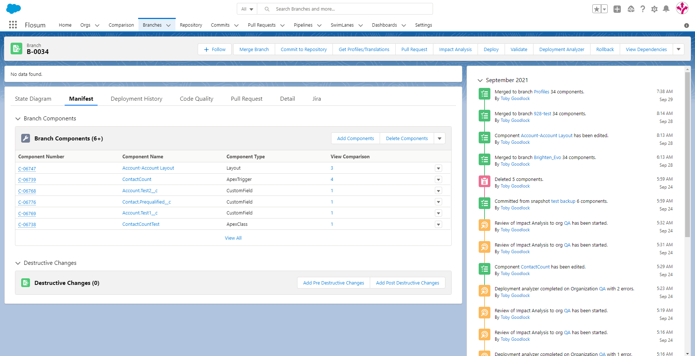Open the search scope All dropdown
Viewport: 695px width, 356px height.
(247, 9)
